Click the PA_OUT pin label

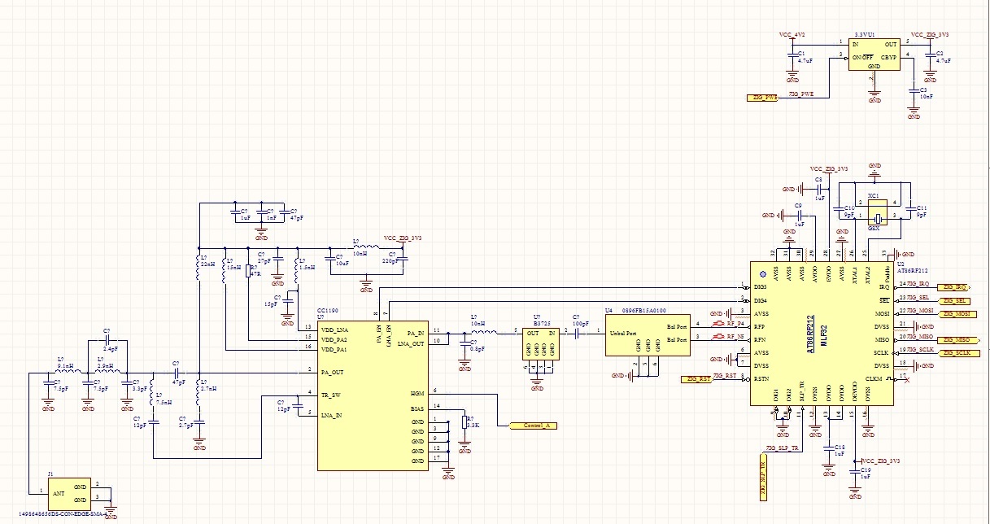[332, 373]
